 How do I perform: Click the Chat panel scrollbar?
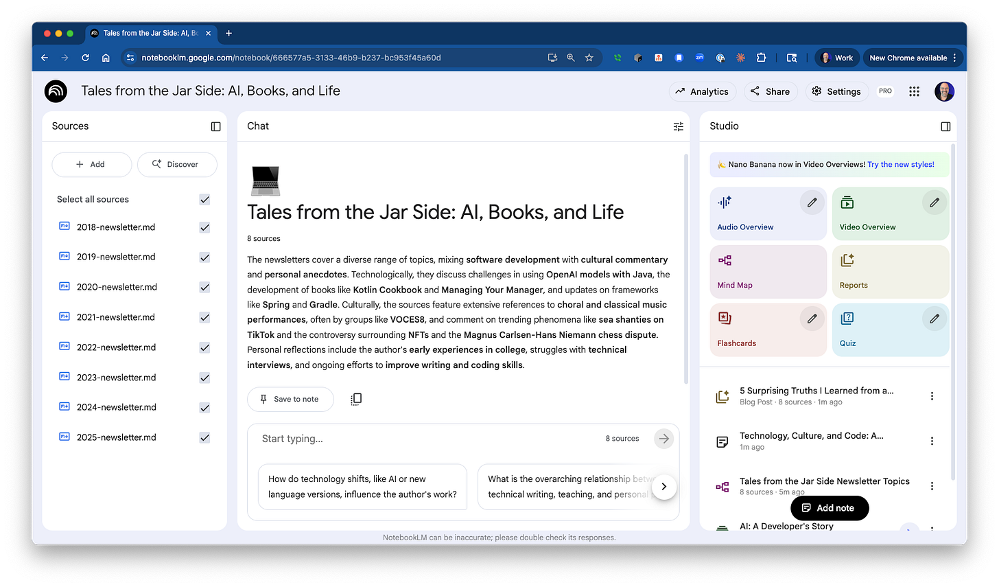[x=685, y=268]
